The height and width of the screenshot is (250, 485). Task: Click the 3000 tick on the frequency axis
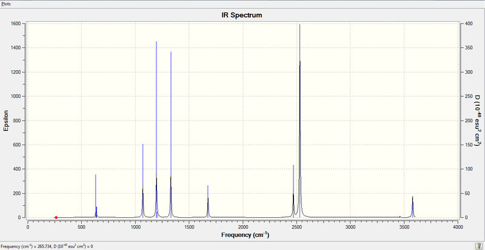tap(350, 227)
